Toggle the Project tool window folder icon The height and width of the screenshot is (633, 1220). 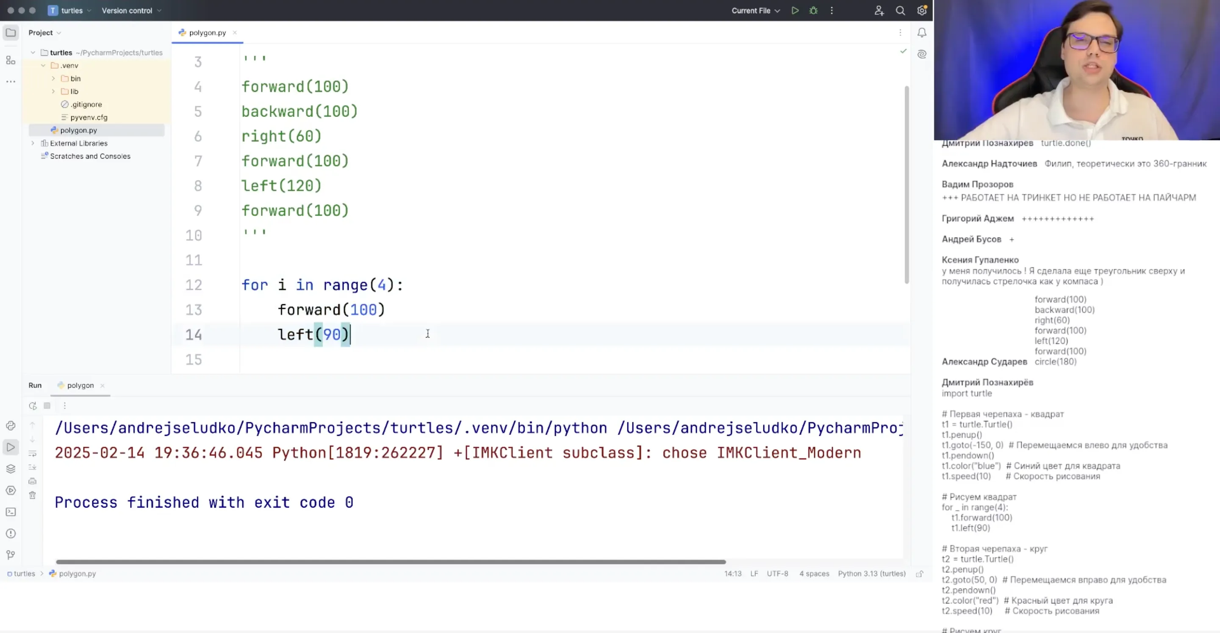tap(11, 33)
